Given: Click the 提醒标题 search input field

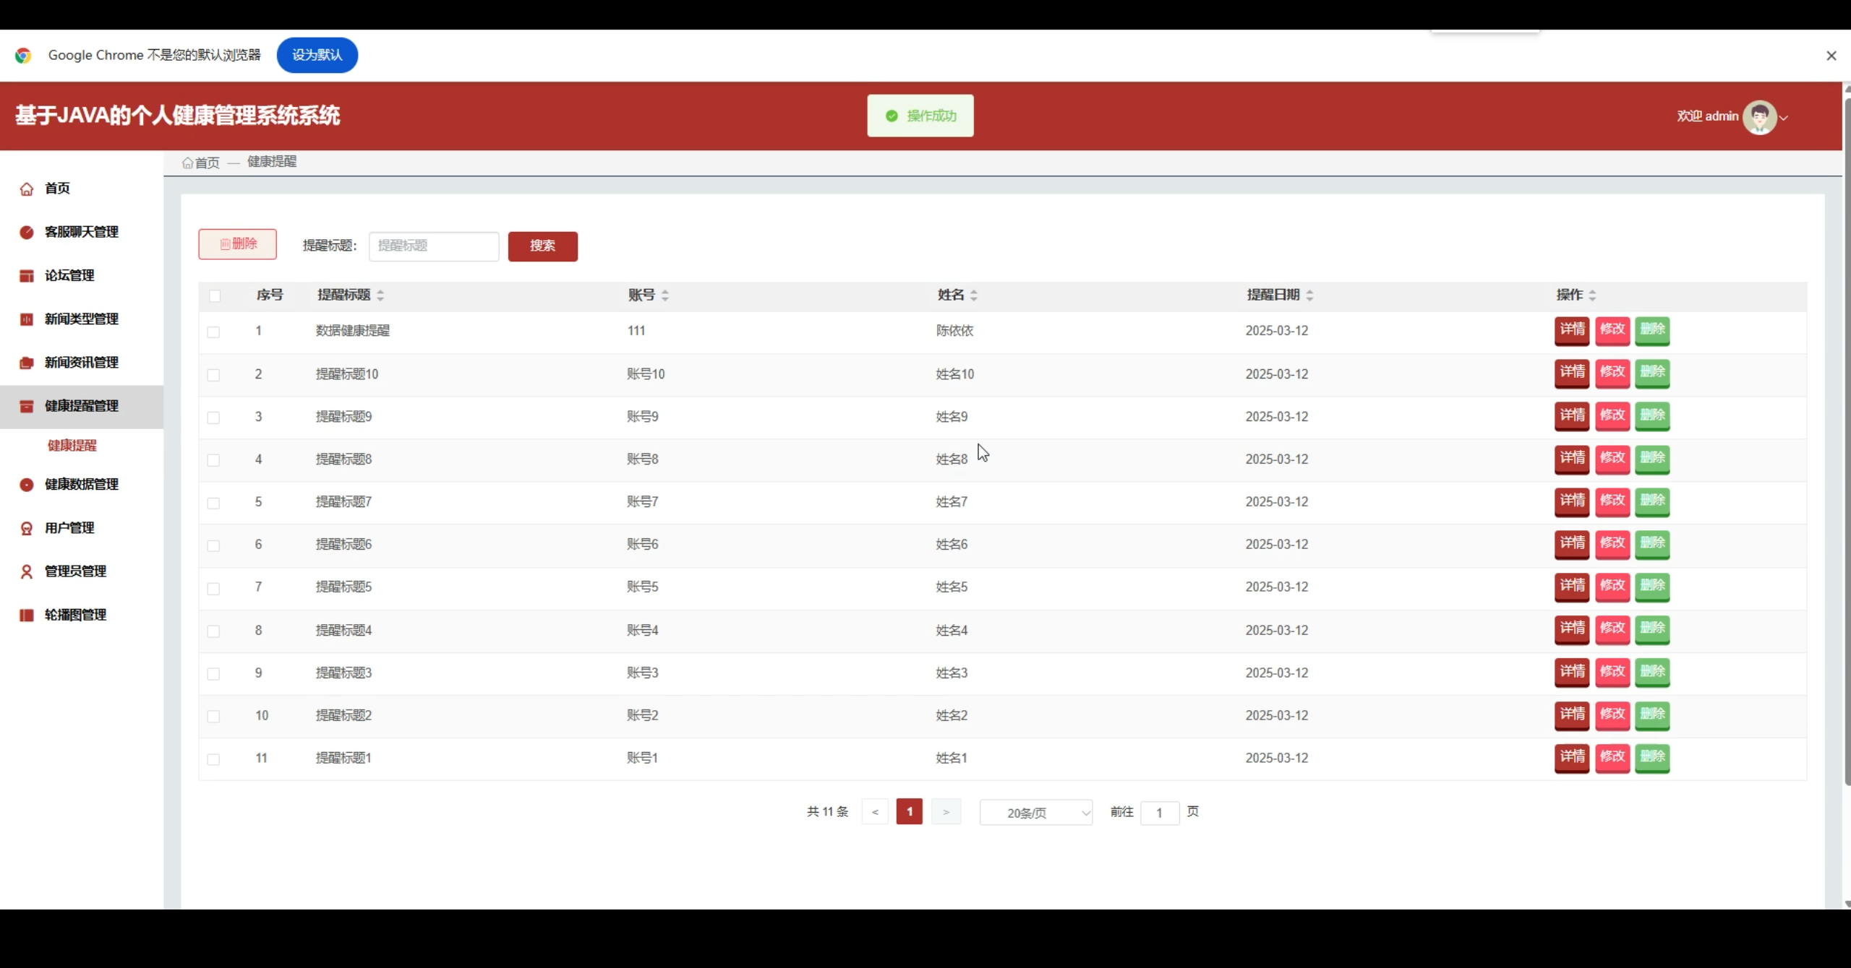Looking at the screenshot, I should coord(434,246).
